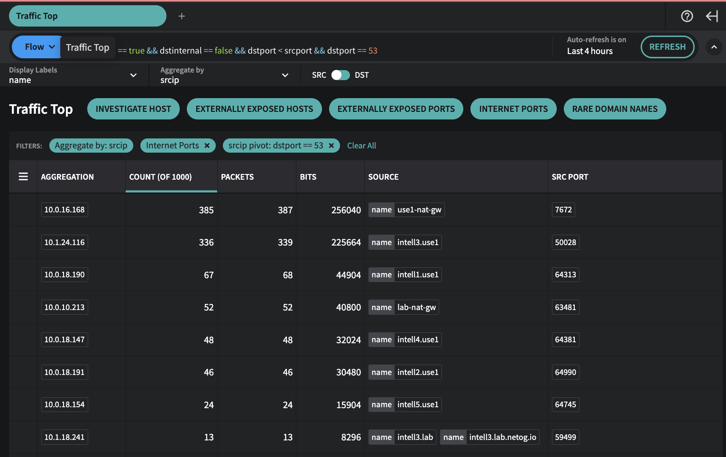
Task: Sort the table by the PACKETS column
Action: (238, 176)
